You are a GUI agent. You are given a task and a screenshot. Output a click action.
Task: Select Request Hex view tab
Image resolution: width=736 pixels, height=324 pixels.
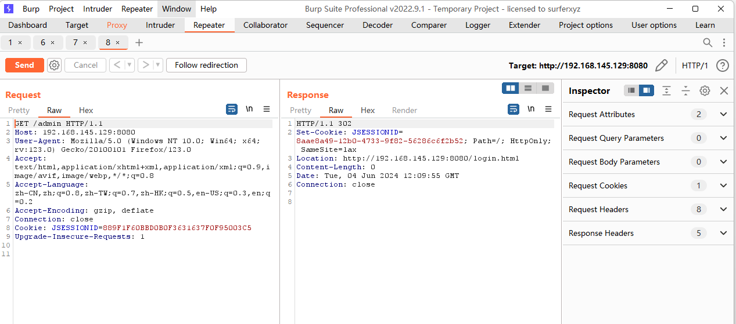click(x=86, y=110)
